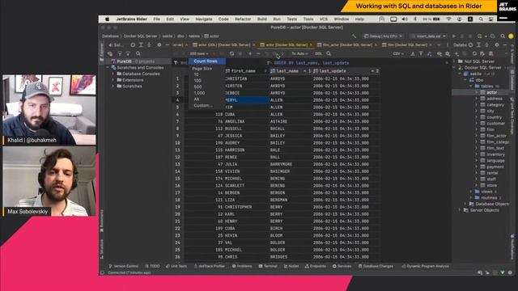Select page size 1,000 in popup
This screenshot has height=291, width=518.
199,93
